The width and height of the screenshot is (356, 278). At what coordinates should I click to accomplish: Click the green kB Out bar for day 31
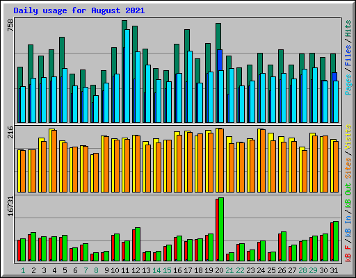click(336, 241)
